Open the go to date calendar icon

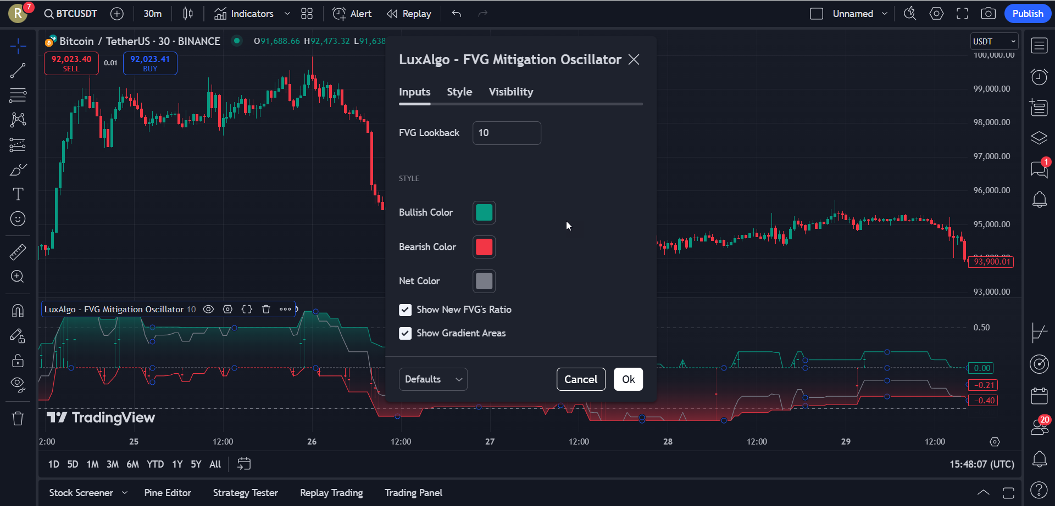pos(244,464)
